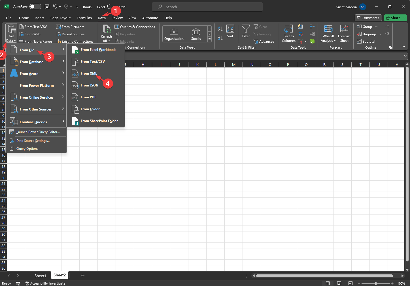The width and height of the screenshot is (410, 286).
Task: Expand the From Azure submenu
Action: click(x=36, y=73)
